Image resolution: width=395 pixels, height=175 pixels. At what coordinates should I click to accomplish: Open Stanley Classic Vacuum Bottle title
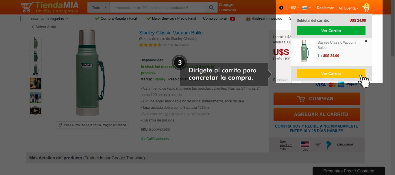click(x=171, y=33)
